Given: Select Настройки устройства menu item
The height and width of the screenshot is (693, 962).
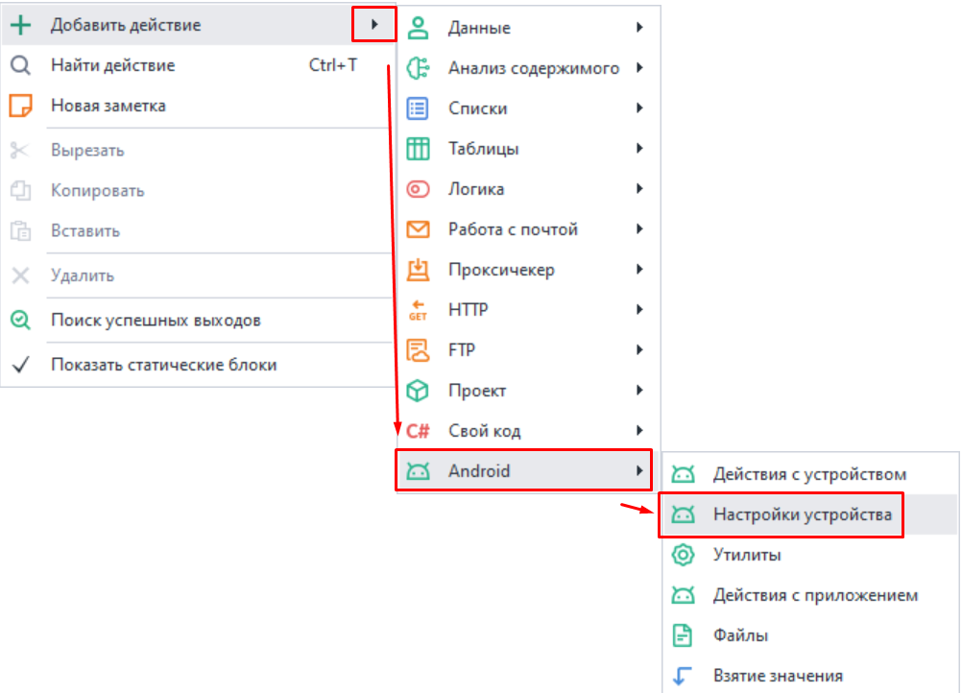Looking at the screenshot, I should [x=802, y=515].
